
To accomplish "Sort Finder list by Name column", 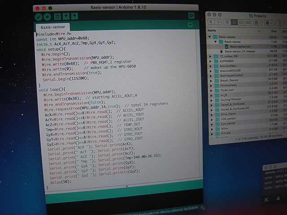I will coord(212,30).
